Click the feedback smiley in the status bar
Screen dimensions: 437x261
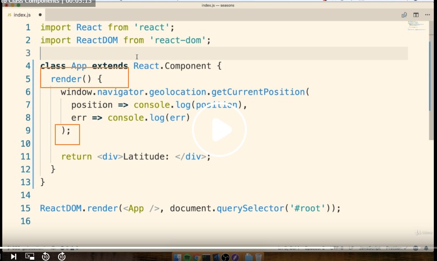[x=416, y=248]
